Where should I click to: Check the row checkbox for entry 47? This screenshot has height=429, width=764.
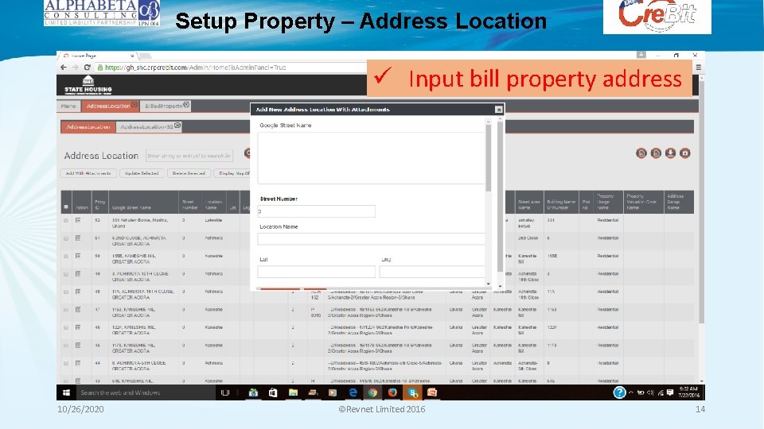(66, 309)
